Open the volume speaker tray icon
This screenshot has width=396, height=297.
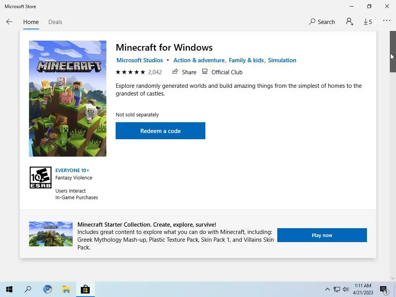(346, 289)
